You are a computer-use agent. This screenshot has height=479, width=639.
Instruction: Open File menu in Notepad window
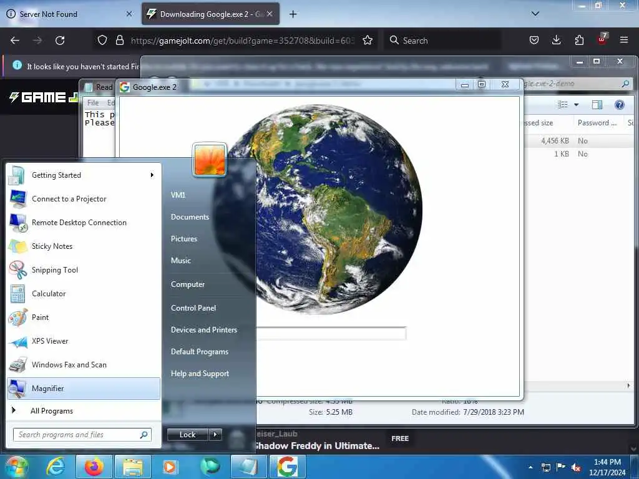(93, 103)
